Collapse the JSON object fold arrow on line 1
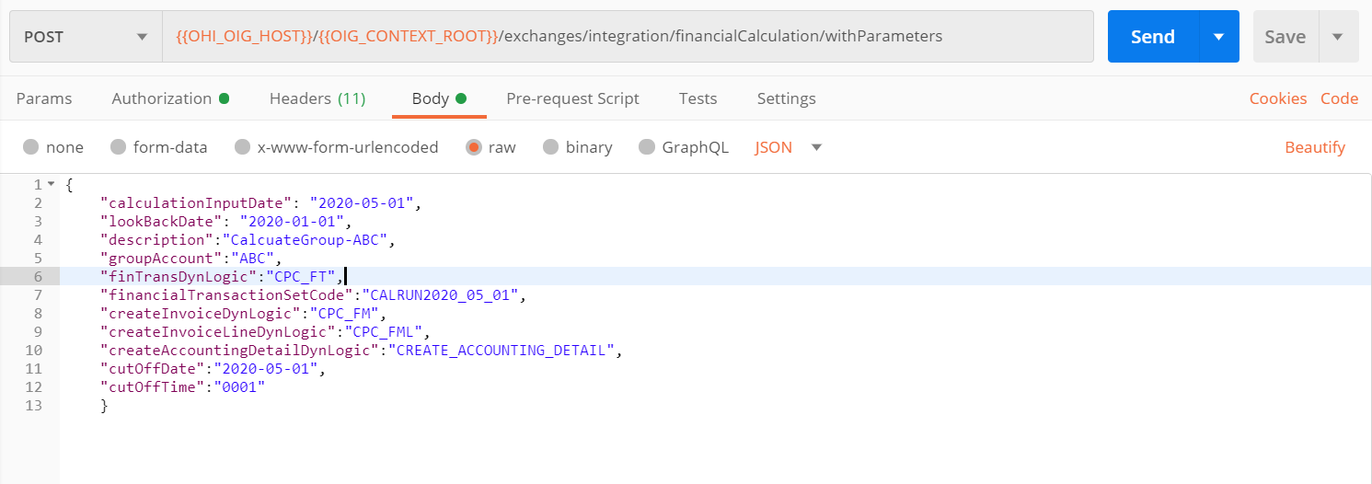Viewport: 1372px width, 484px height. [51, 184]
